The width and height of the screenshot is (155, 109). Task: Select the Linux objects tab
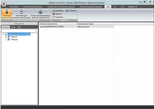point(13,27)
